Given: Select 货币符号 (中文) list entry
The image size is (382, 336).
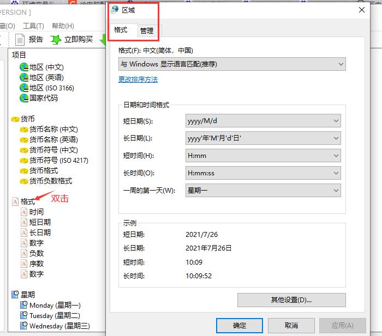Looking at the screenshot, I should (x=53, y=150).
